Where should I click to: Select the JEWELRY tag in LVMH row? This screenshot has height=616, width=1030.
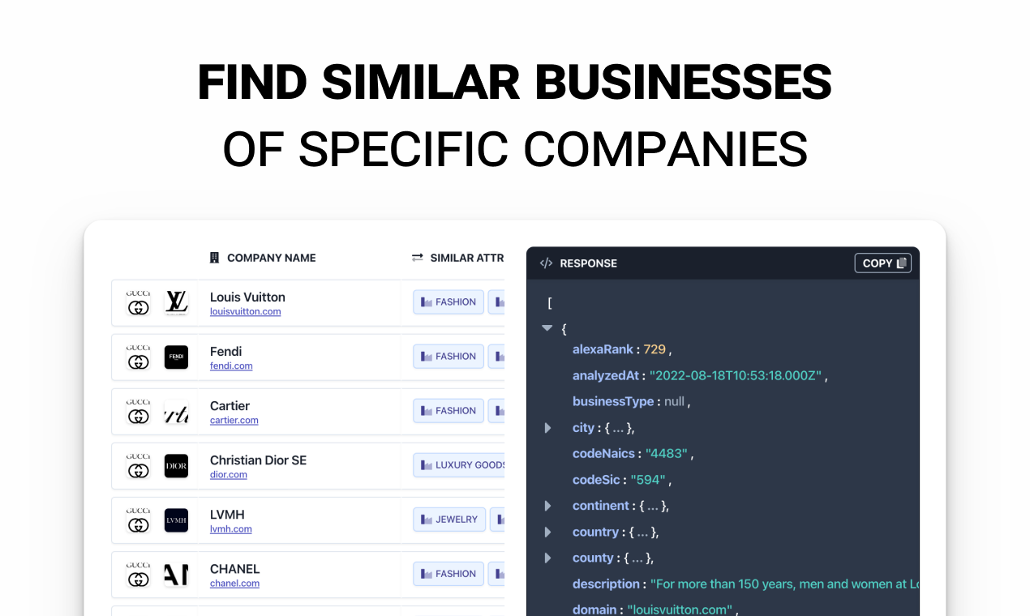pyautogui.click(x=449, y=520)
